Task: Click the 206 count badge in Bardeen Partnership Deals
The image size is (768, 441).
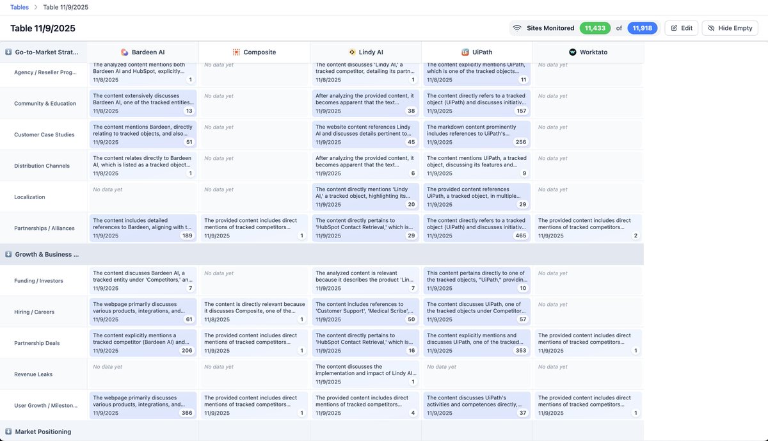Action: click(x=187, y=351)
